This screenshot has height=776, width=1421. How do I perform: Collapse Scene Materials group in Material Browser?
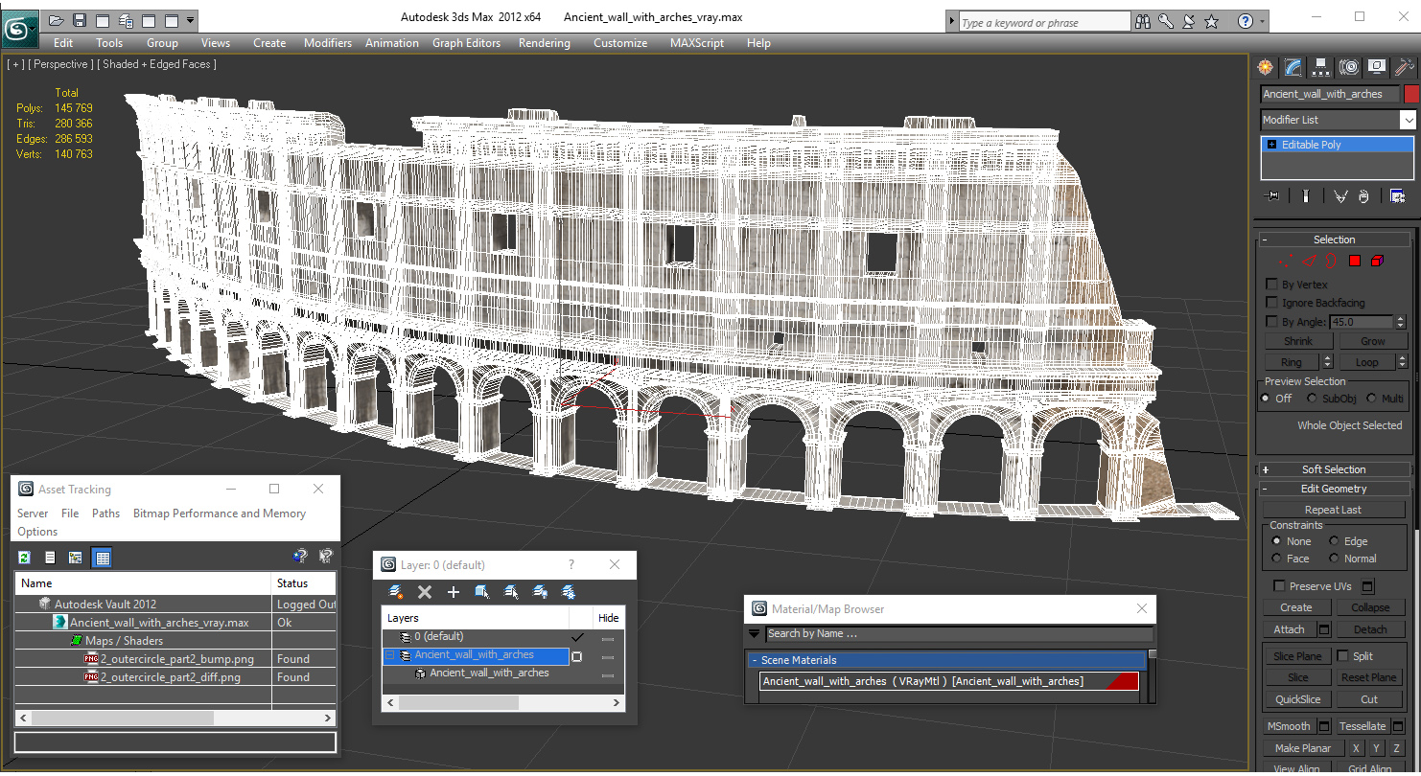pyautogui.click(x=755, y=660)
